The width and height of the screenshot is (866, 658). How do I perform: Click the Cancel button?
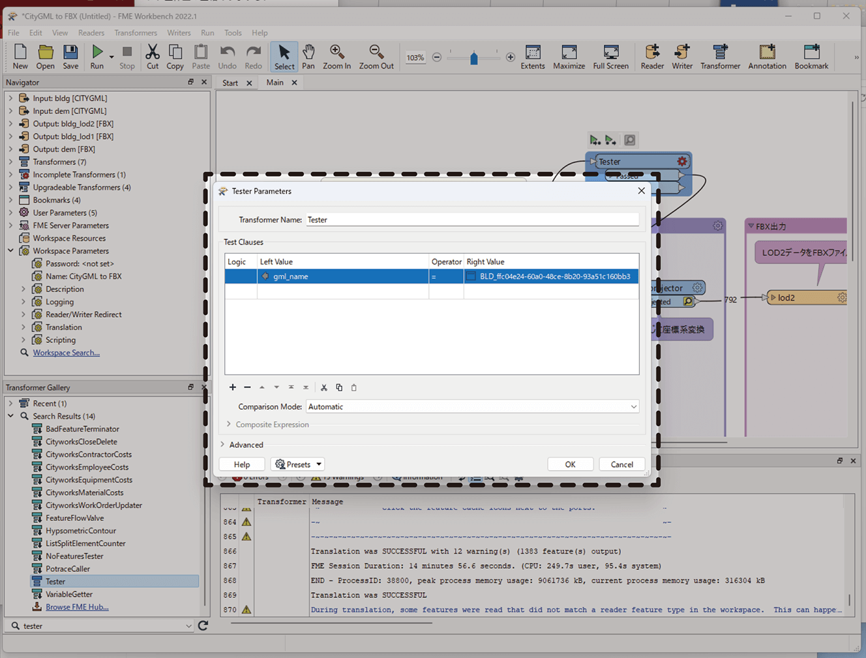[x=622, y=464]
